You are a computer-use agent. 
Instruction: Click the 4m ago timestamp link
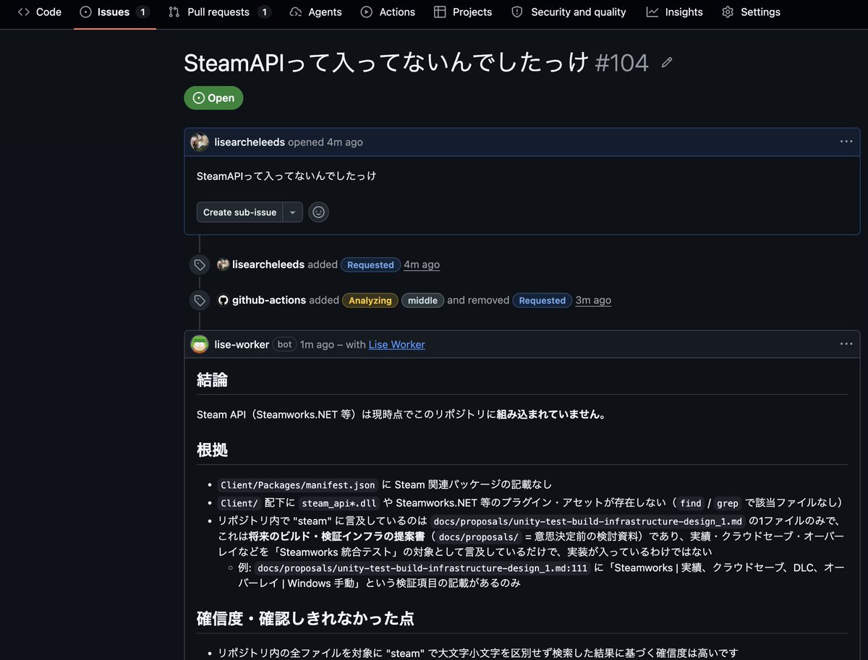[422, 265]
